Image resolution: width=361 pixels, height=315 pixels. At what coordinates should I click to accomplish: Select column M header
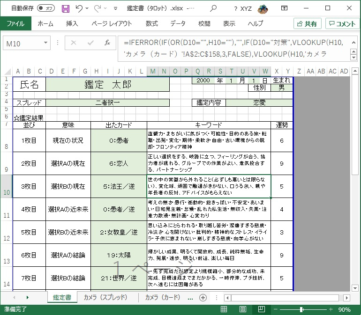pos(153,71)
